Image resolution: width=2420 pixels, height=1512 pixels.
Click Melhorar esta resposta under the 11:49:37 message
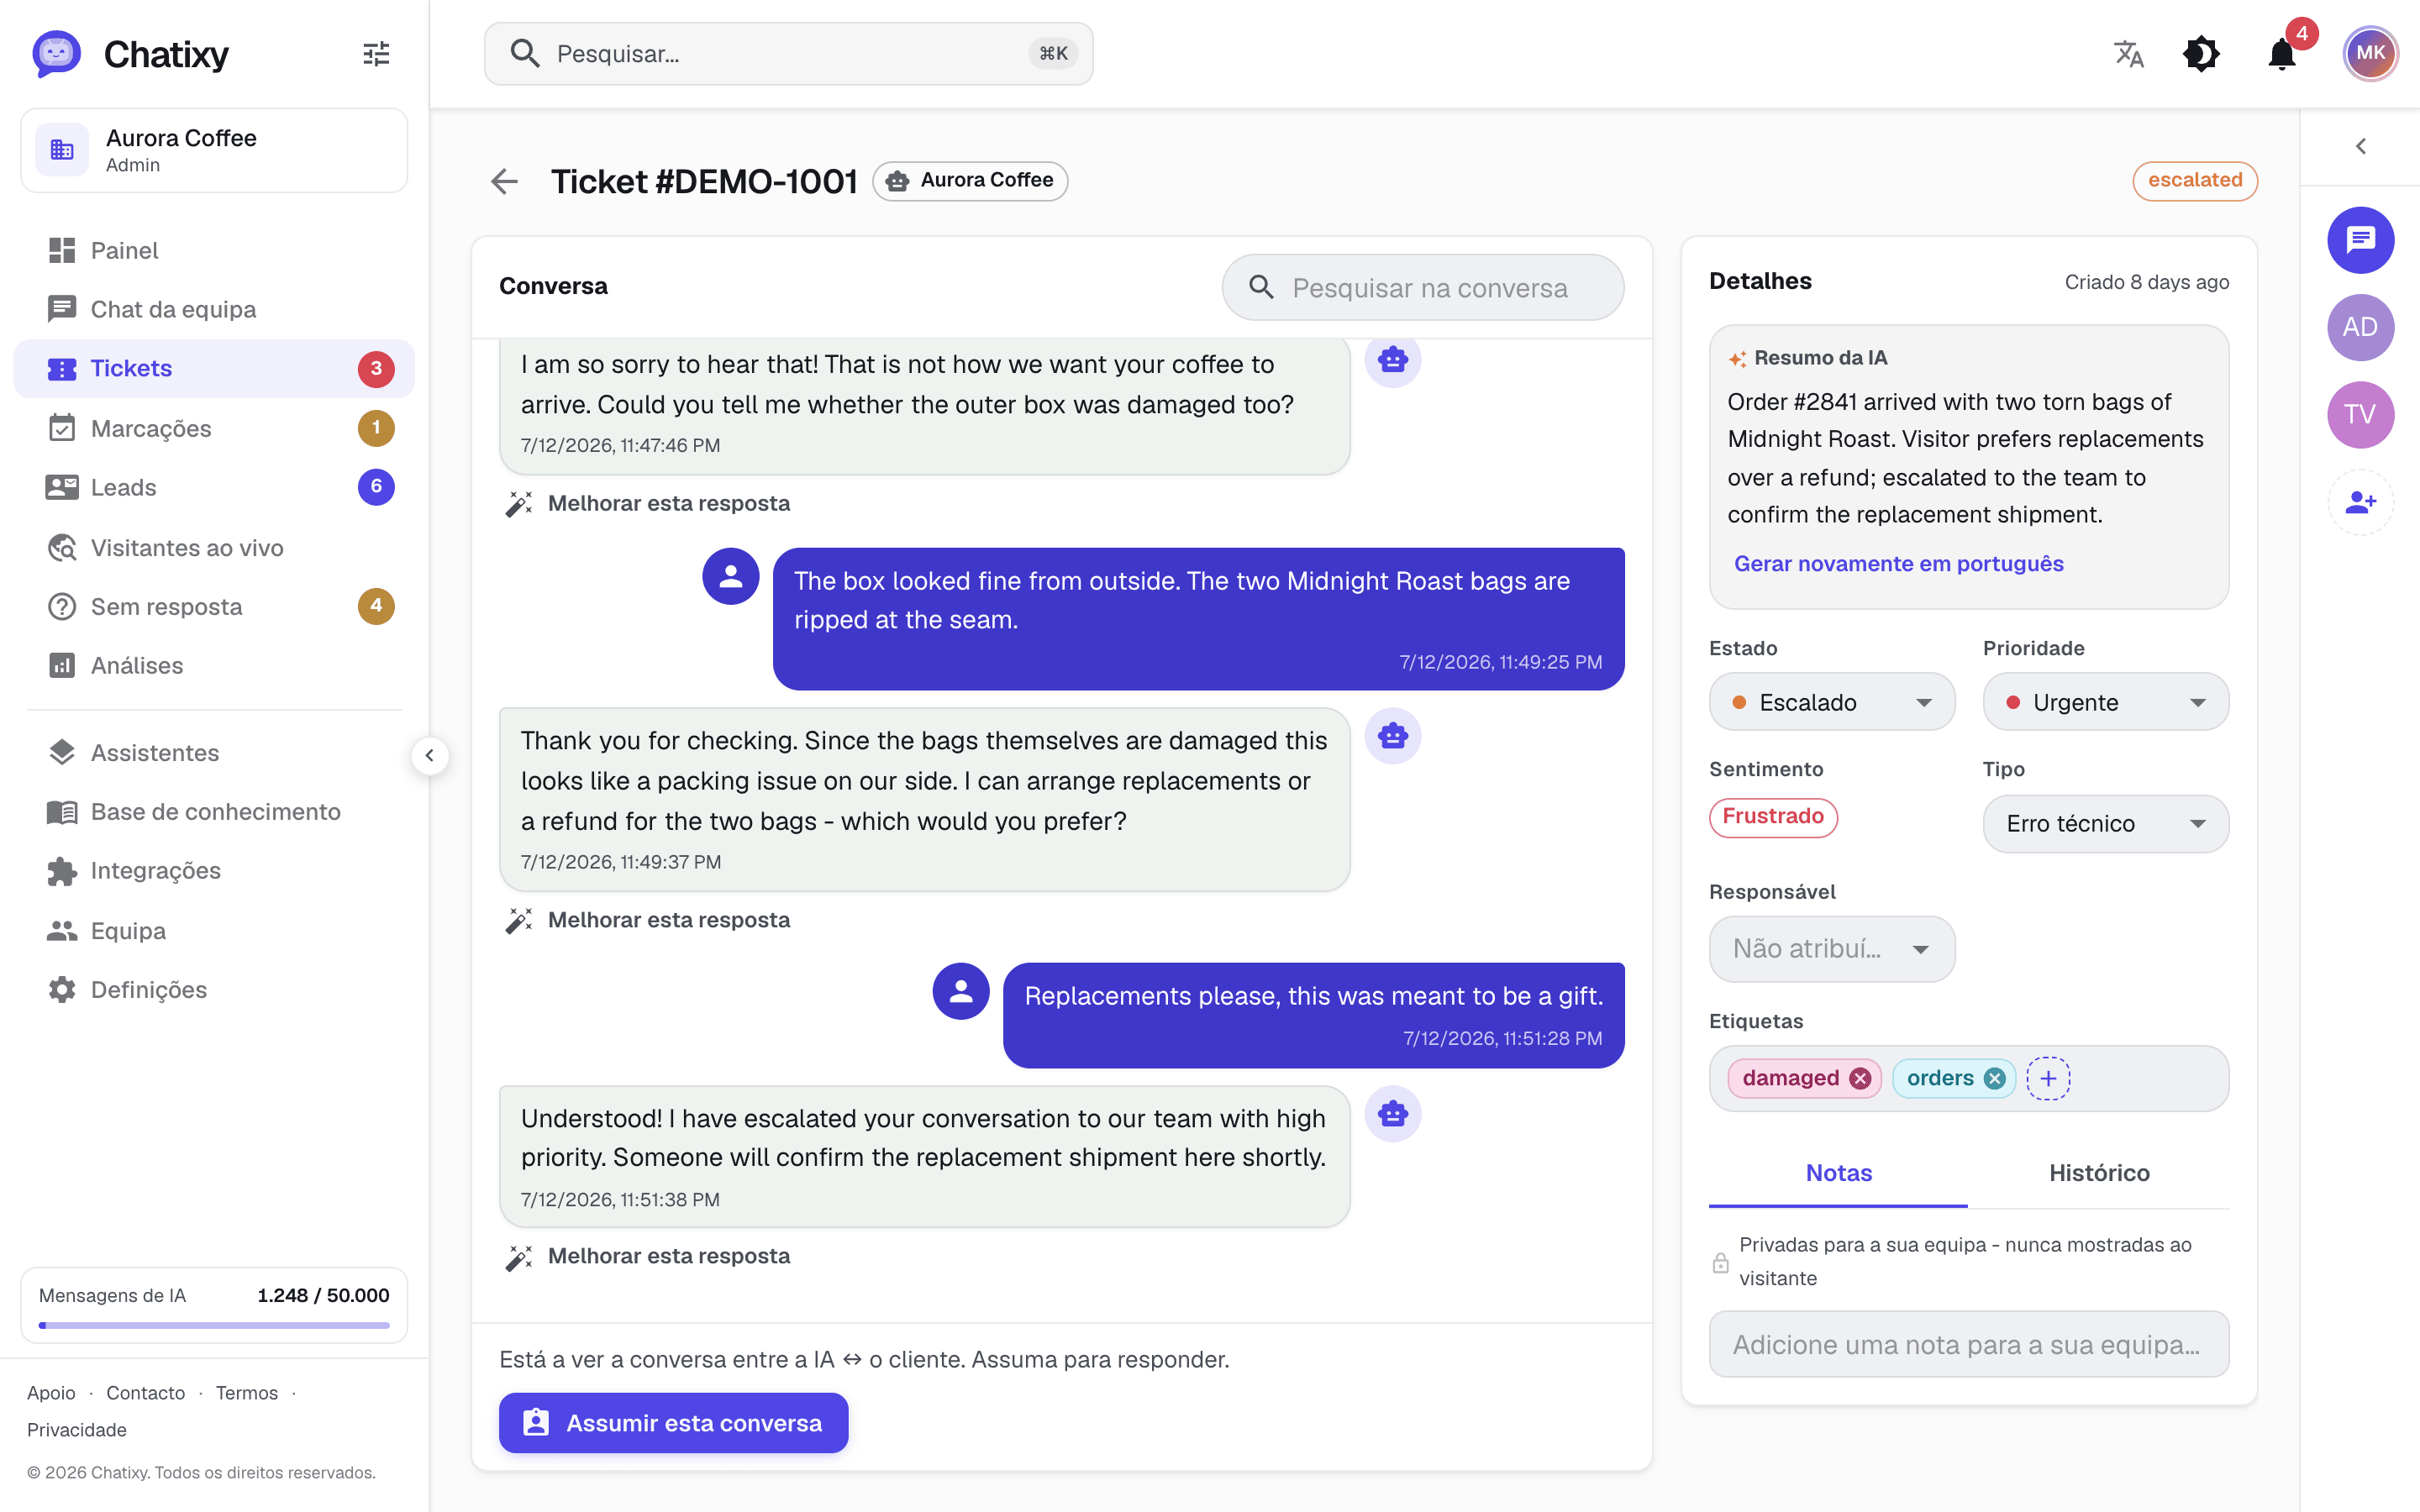point(648,920)
